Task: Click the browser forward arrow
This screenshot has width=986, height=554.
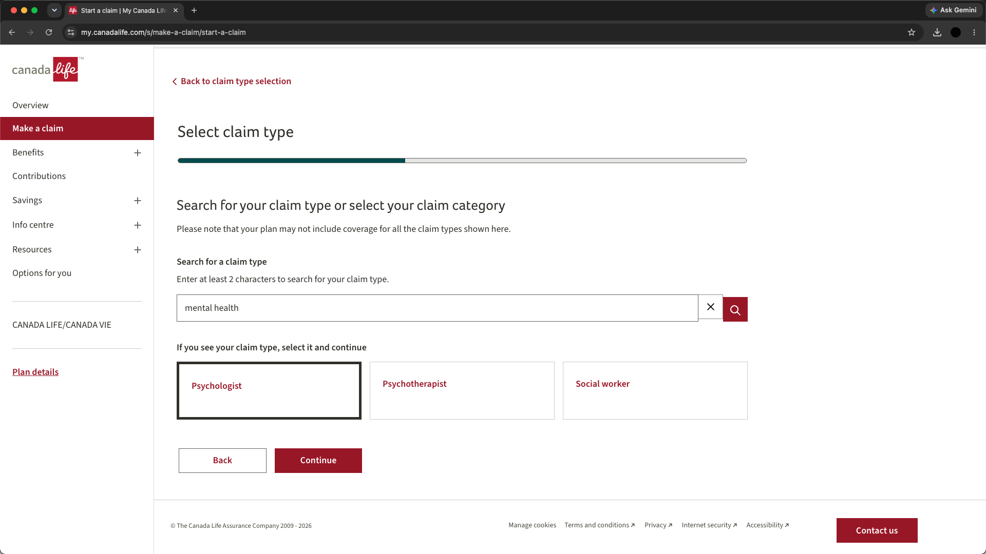Action: pyautogui.click(x=30, y=32)
